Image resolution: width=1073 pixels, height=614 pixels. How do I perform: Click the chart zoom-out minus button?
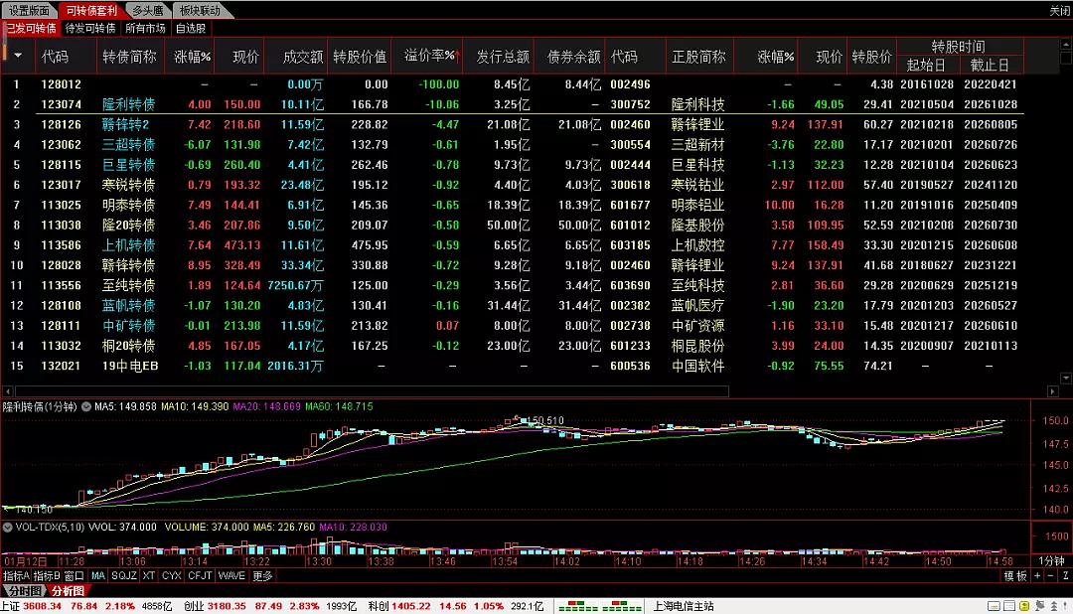(1050, 575)
